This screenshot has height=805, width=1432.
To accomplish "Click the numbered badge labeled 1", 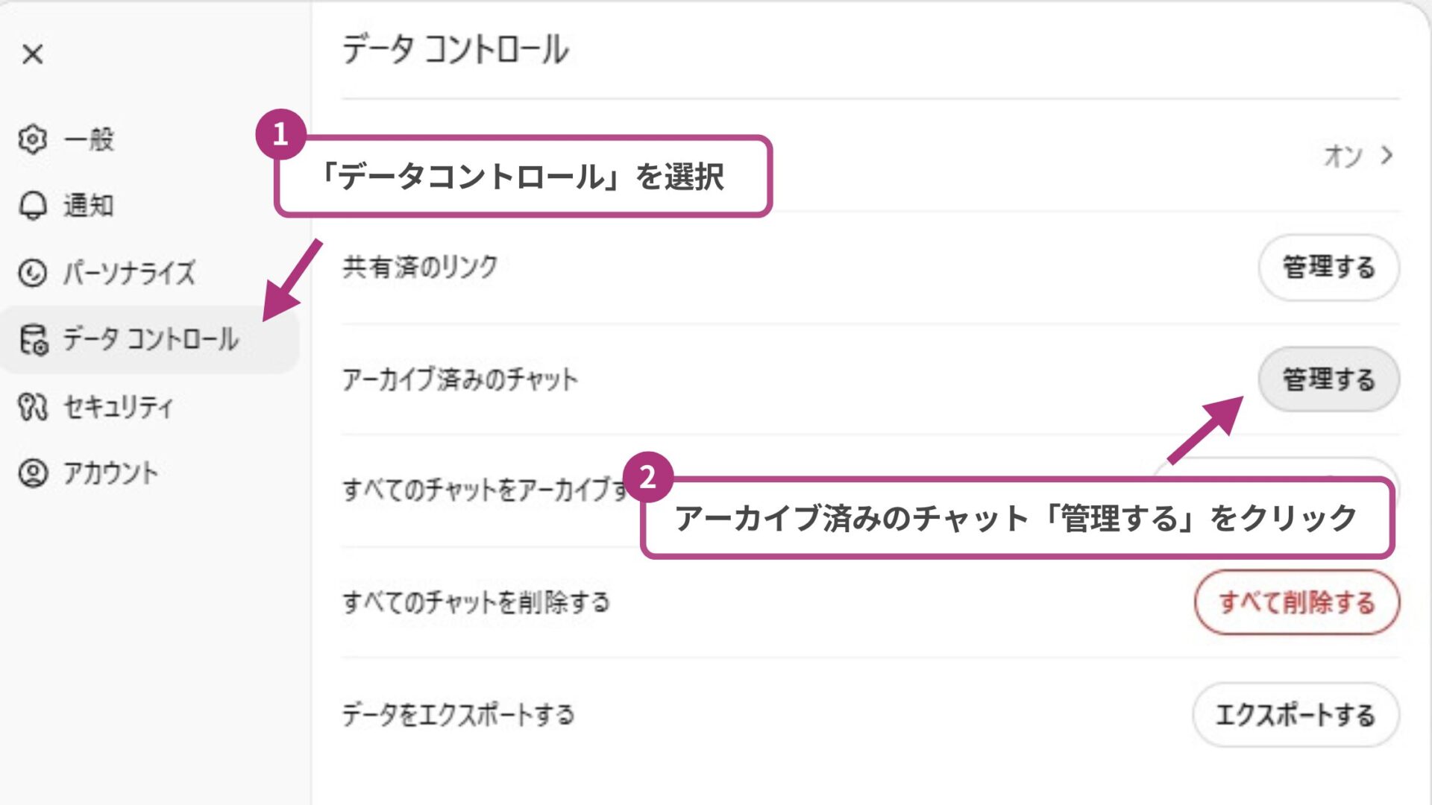I will click(x=281, y=136).
